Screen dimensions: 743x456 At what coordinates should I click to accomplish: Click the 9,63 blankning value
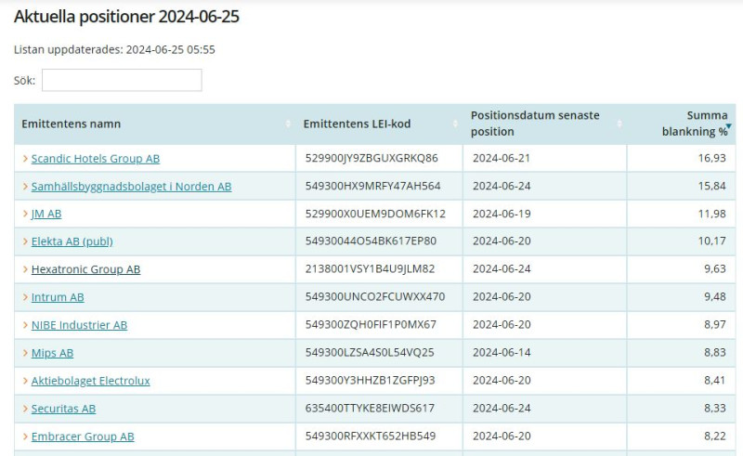point(715,268)
